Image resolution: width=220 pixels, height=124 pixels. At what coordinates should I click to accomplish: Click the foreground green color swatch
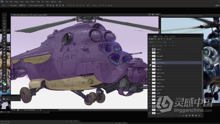pos(4,83)
